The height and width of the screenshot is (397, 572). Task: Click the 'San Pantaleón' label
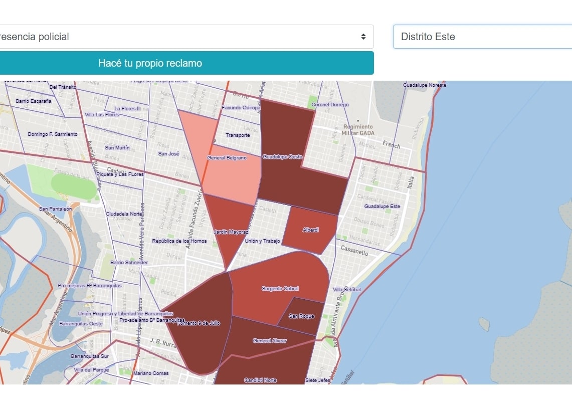(56, 209)
